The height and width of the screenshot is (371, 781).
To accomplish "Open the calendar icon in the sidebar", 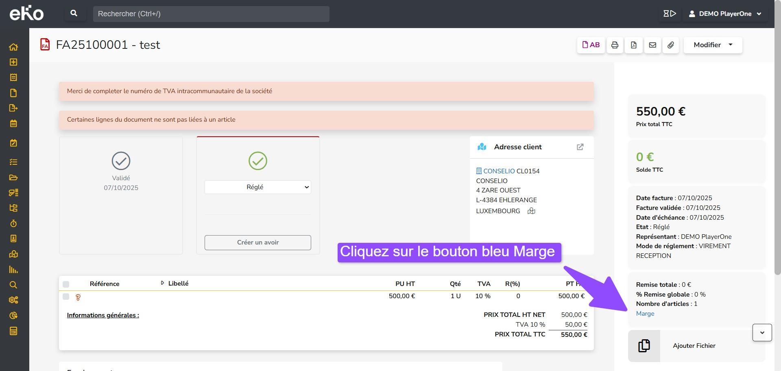I will tap(13, 123).
